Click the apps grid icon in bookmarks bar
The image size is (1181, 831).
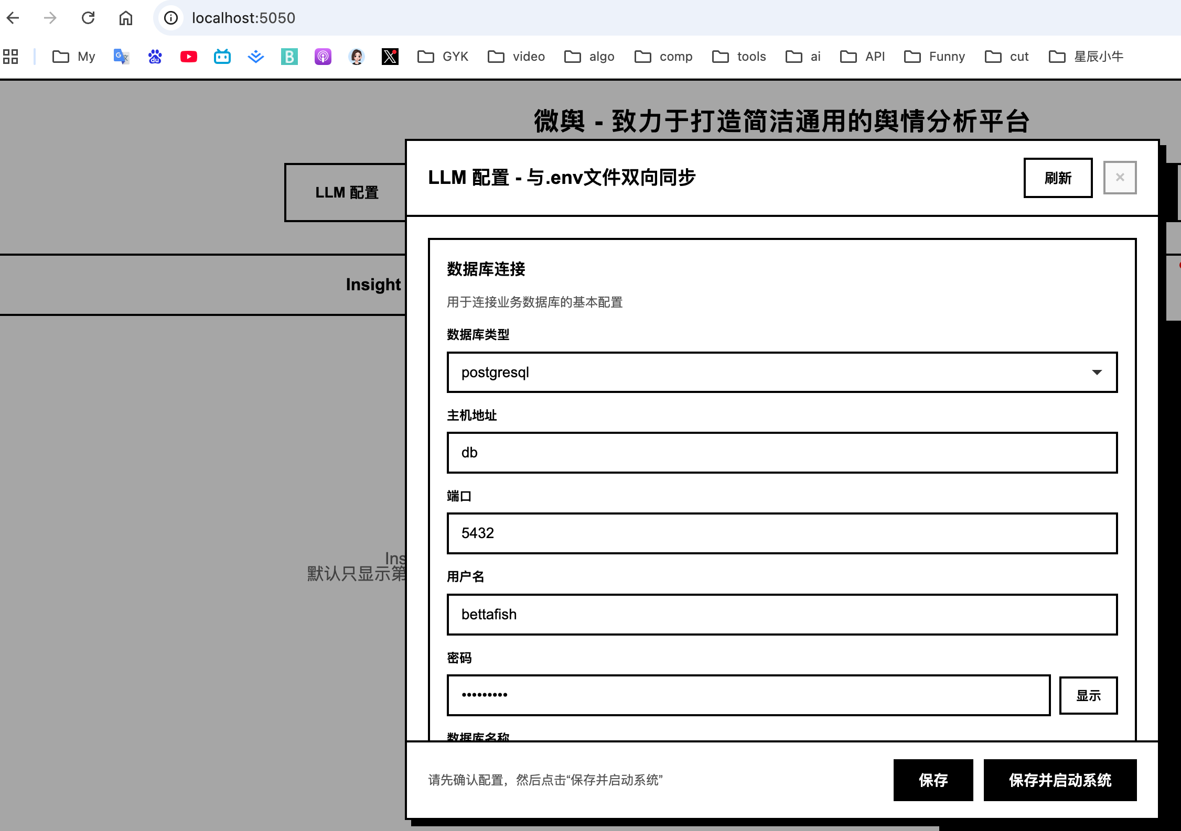tap(10, 57)
